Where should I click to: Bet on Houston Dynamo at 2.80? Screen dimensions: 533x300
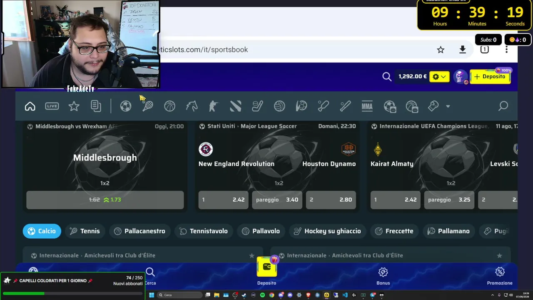click(x=331, y=200)
